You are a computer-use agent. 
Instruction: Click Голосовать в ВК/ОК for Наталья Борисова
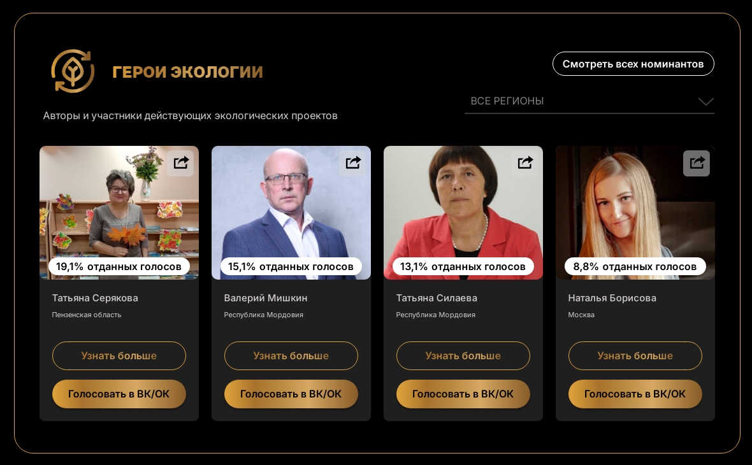(635, 394)
